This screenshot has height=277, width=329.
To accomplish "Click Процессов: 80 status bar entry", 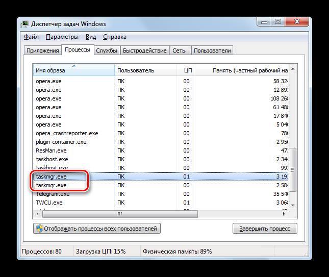I will coord(41,251).
